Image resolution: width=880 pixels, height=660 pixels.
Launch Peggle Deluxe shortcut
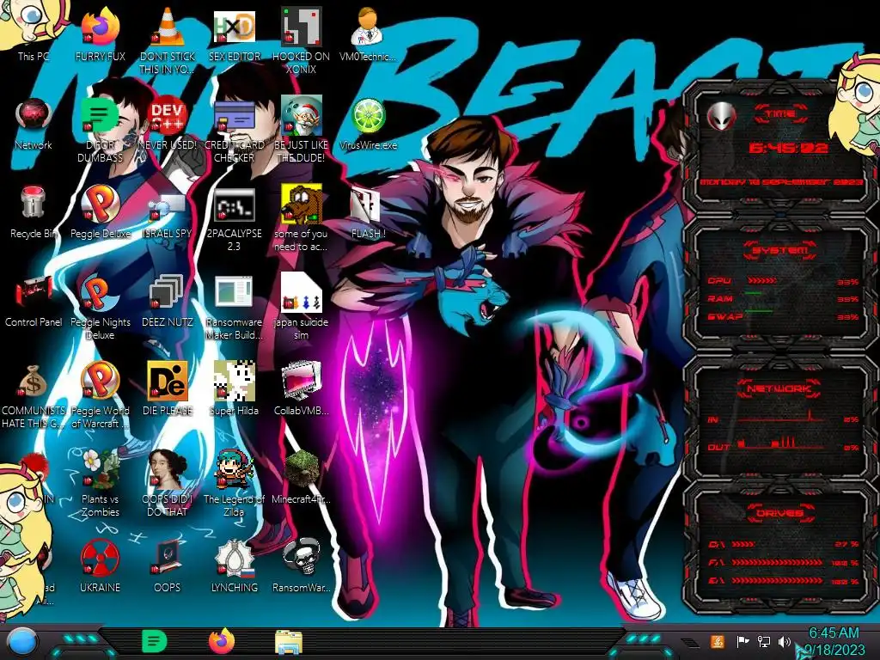100,211
